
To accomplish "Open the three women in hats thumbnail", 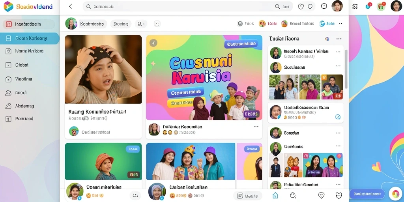I will (x=191, y=161).
